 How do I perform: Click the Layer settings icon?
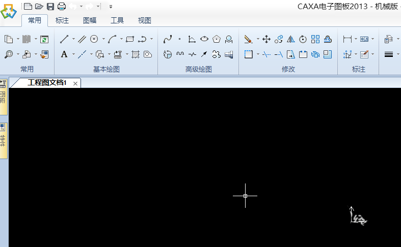[x=388, y=39]
